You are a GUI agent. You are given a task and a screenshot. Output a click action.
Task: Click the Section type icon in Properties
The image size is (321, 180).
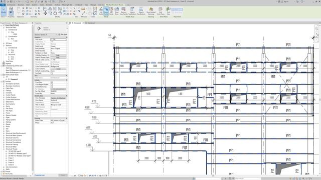click(x=39, y=28)
